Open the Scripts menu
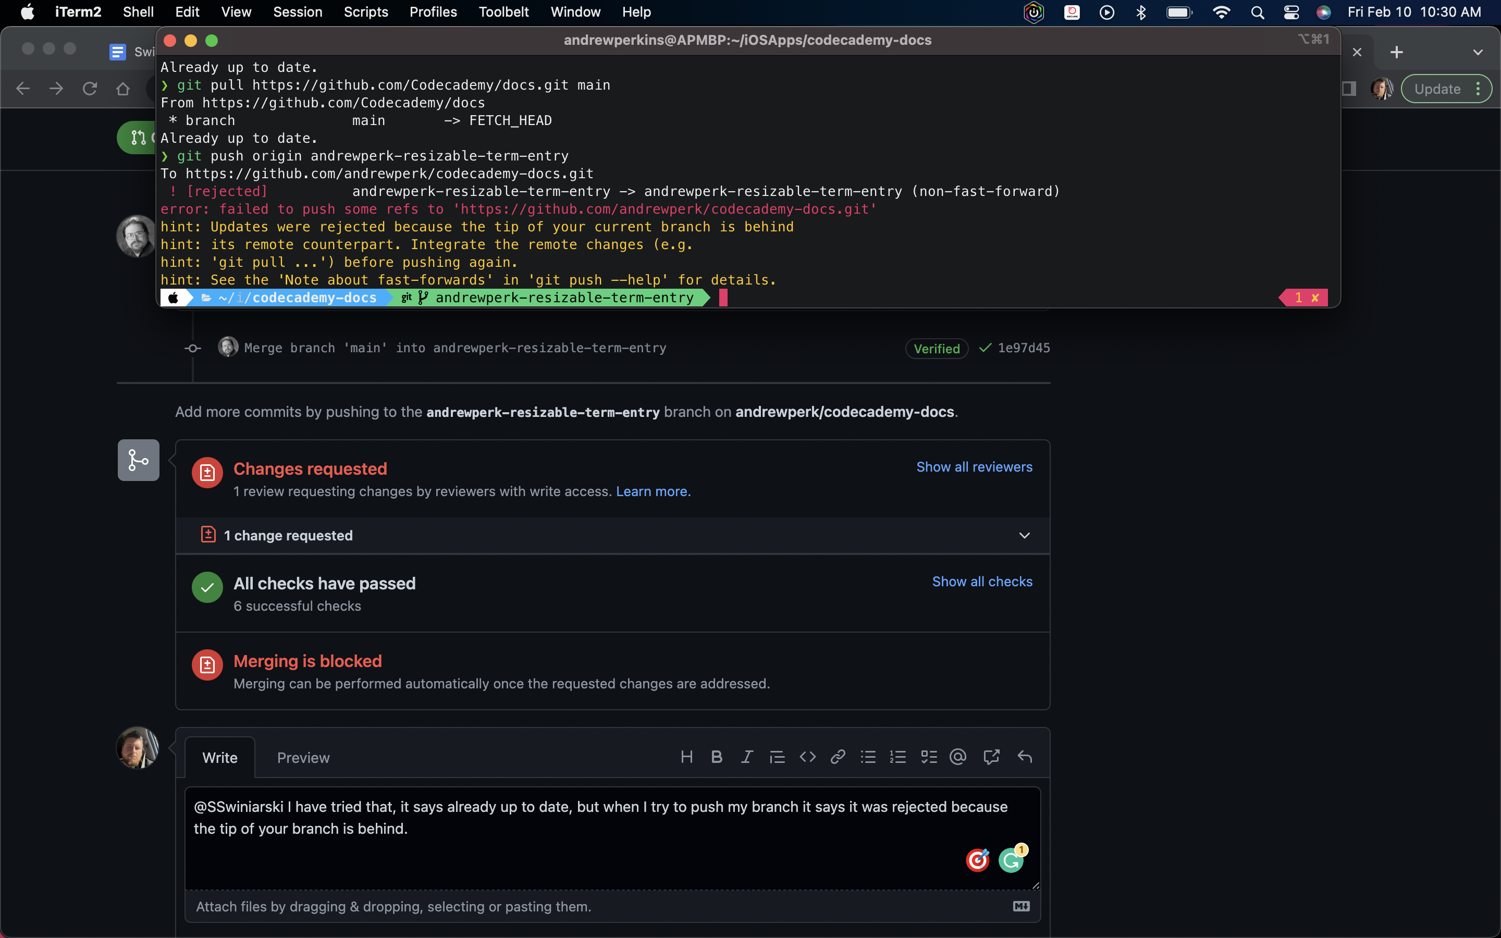The height and width of the screenshot is (938, 1501). [x=366, y=13]
